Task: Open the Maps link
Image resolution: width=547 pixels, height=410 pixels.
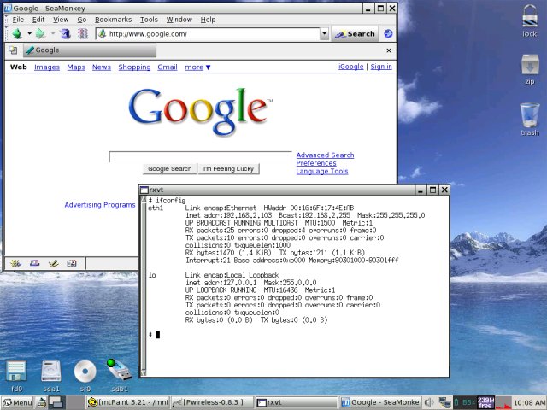Action: pyautogui.click(x=76, y=67)
